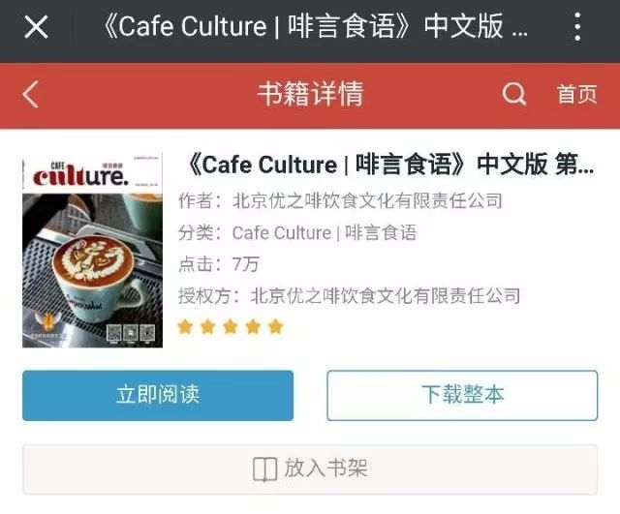This screenshot has width=620, height=514.
Task: Download the whole book via 下载整本
Action: point(462,395)
